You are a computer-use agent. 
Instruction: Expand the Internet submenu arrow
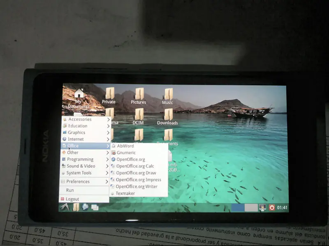point(108,139)
